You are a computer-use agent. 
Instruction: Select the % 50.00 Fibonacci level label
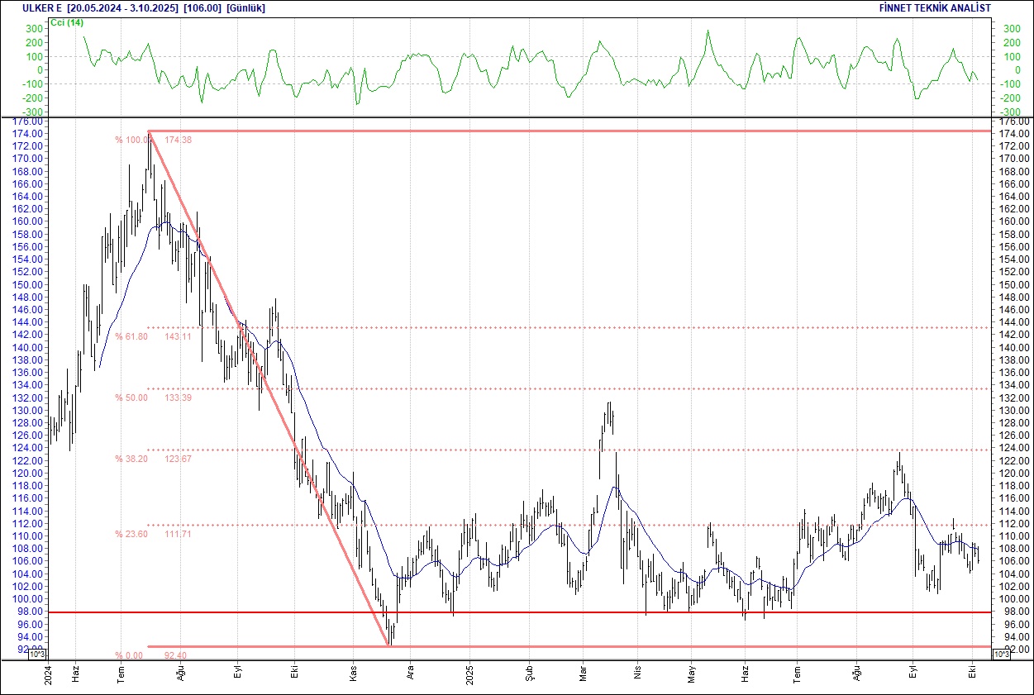tap(131, 397)
